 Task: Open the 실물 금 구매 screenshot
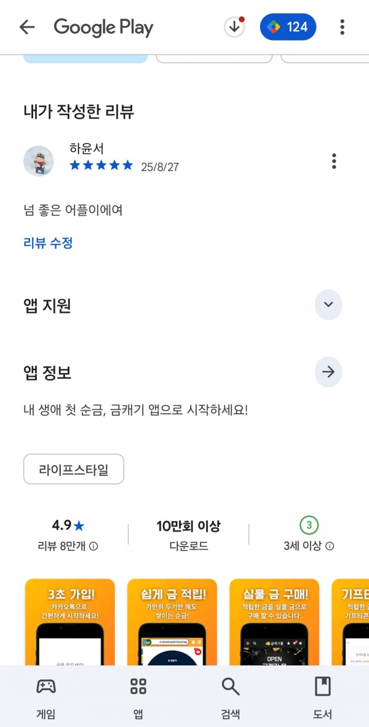point(274,622)
